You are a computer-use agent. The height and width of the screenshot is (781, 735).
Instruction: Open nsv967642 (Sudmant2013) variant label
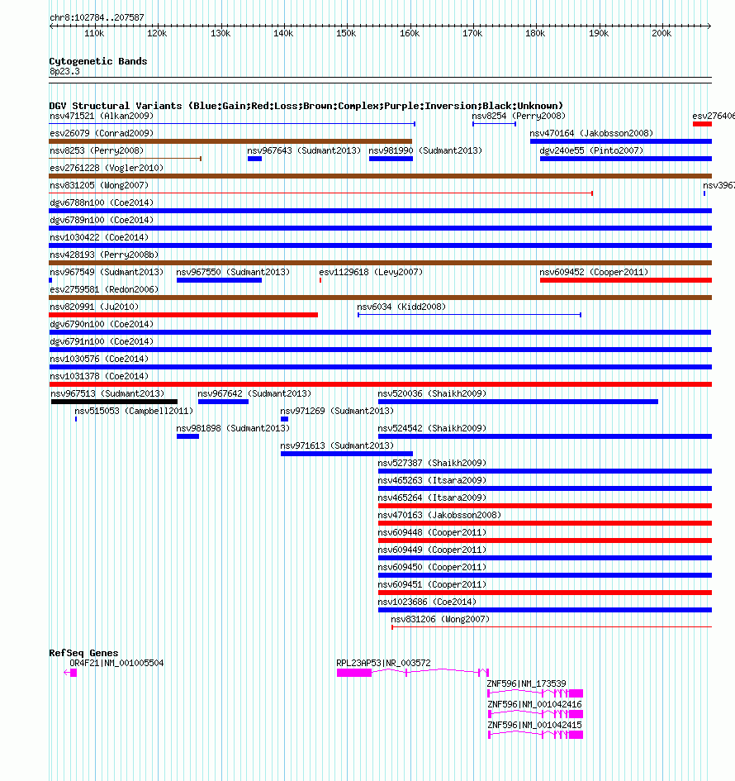coord(254,394)
